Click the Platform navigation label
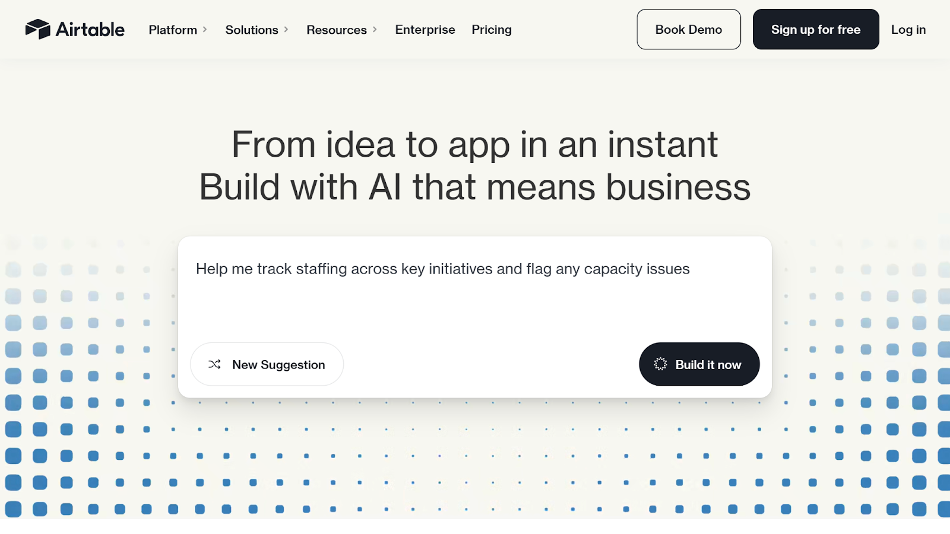The image size is (950, 534). coord(172,29)
